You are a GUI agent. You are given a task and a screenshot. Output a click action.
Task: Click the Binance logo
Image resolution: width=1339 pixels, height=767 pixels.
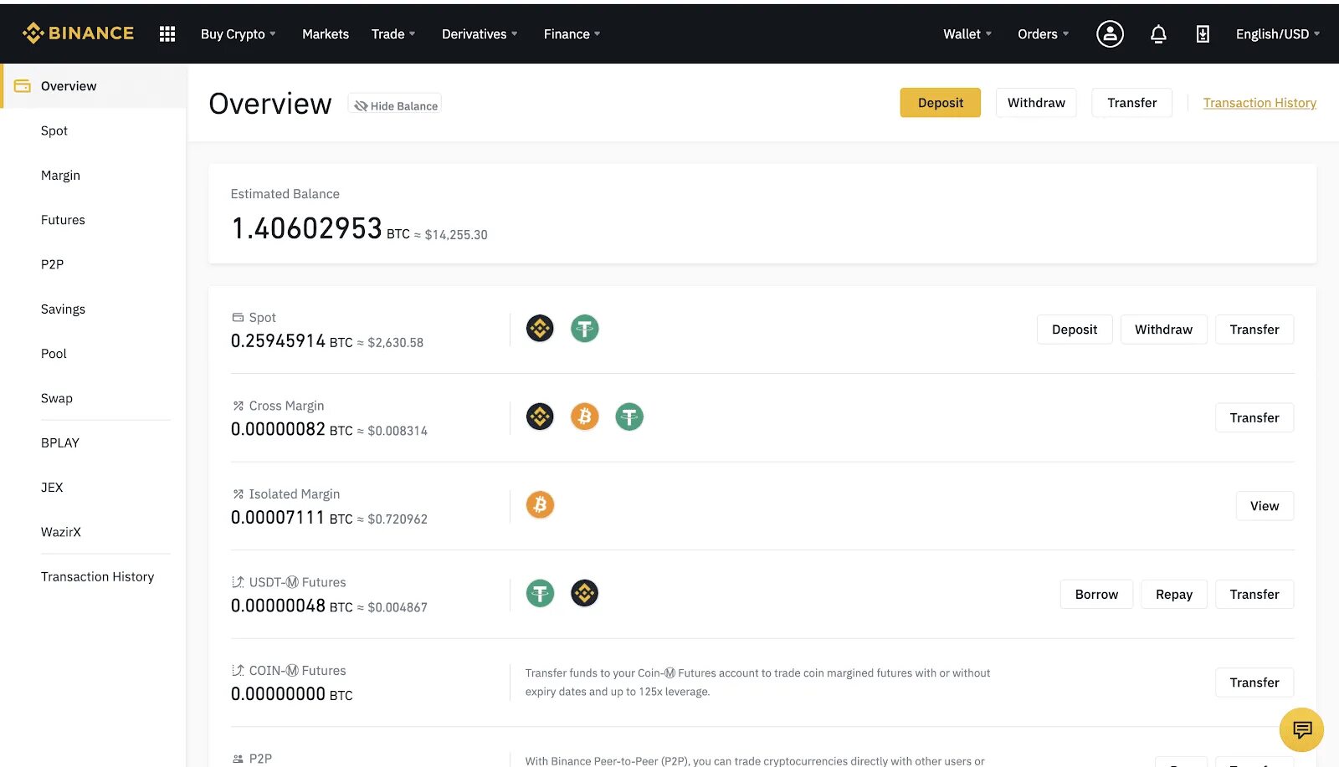78,33
